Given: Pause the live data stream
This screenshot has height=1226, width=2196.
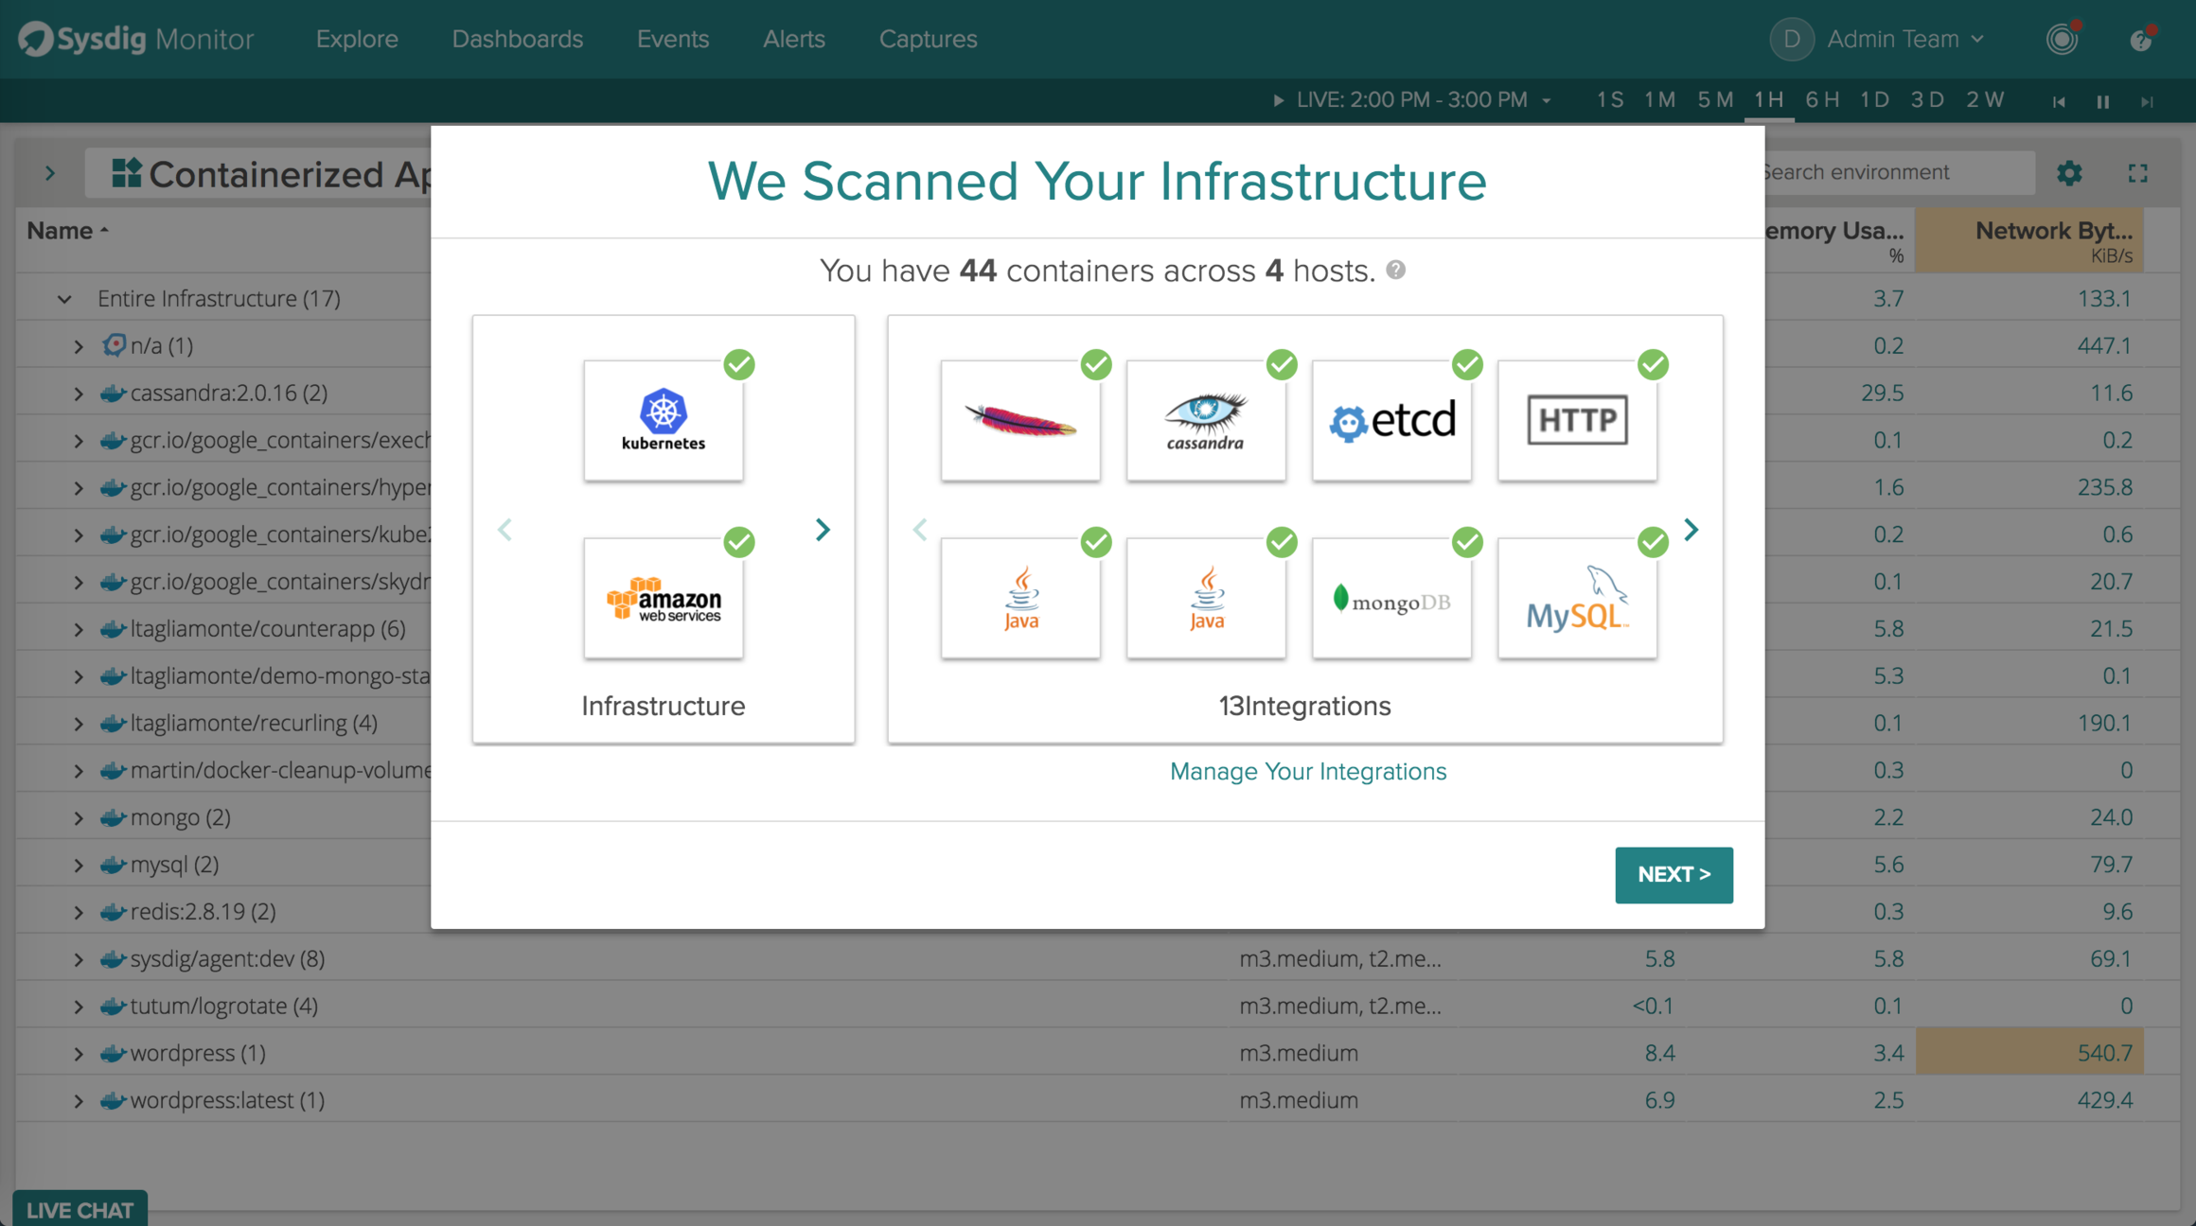Looking at the screenshot, I should (x=2103, y=101).
